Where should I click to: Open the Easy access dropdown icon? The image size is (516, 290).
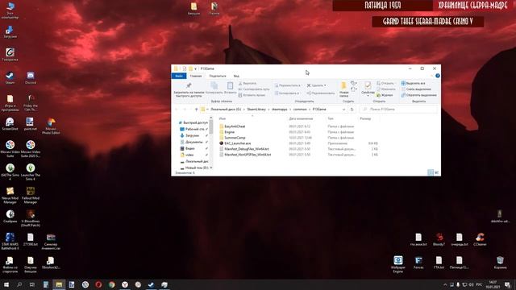(x=354, y=89)
